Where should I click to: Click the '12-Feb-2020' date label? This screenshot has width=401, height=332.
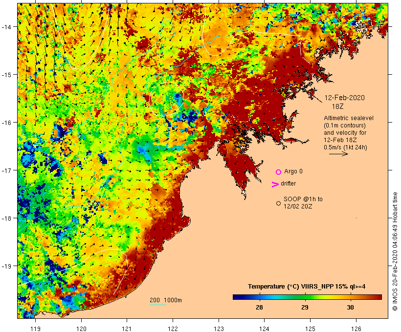tap(344, 98)
